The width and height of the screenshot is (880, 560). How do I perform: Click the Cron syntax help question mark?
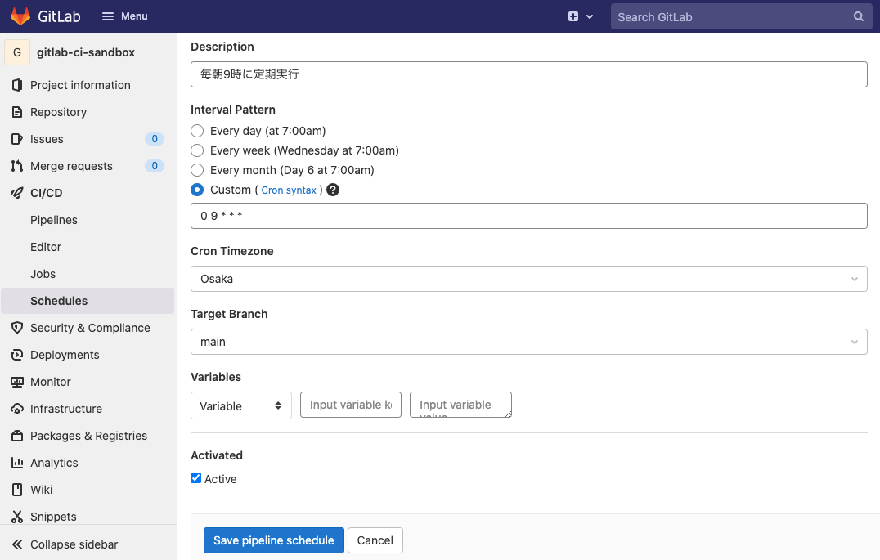pos(332,190)
